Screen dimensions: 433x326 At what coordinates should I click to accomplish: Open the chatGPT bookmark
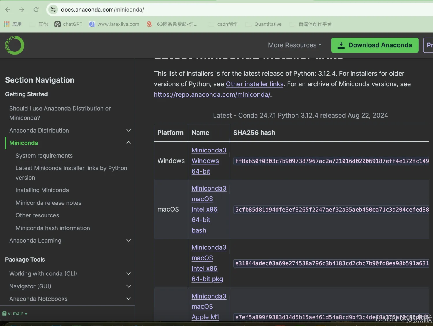pyautogui.click(x=68, y=24)
